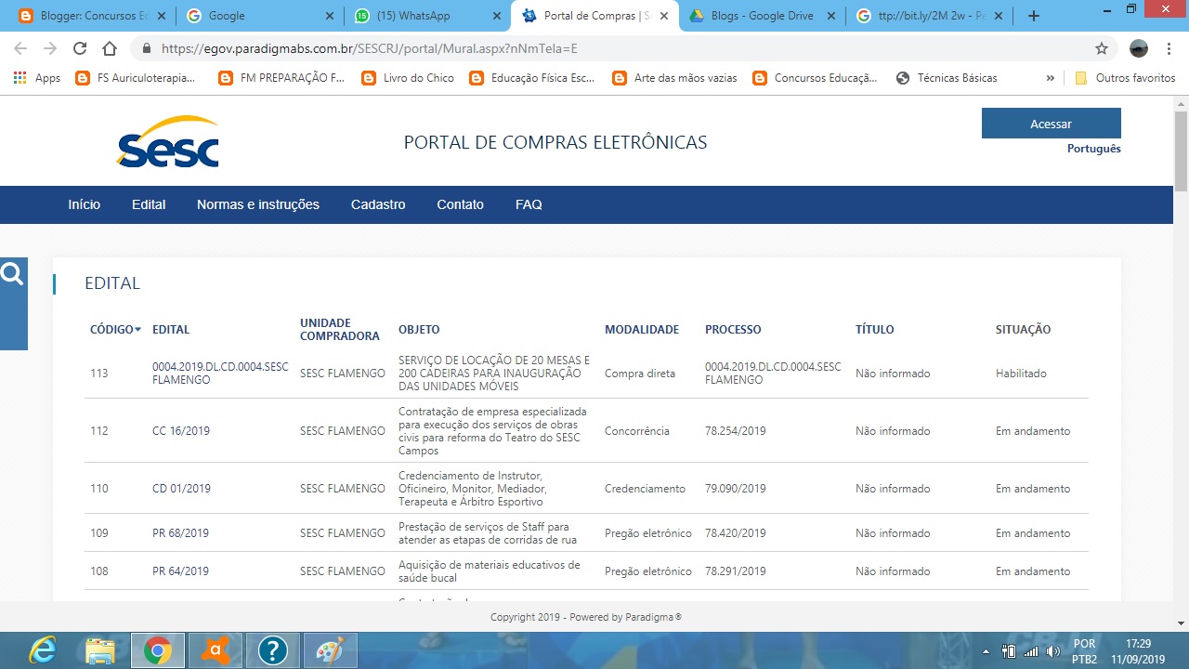Click the blue search magnifier icon
The width and height of the screenshot is (1189, 669).
coord(12,275)
